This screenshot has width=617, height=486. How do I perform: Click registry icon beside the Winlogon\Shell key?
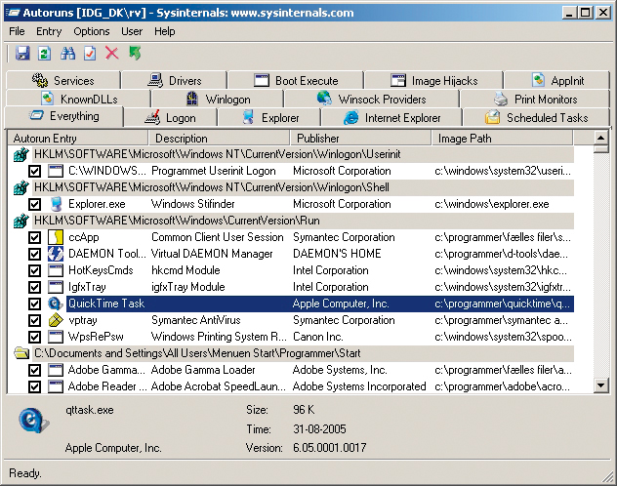point(21,187)
